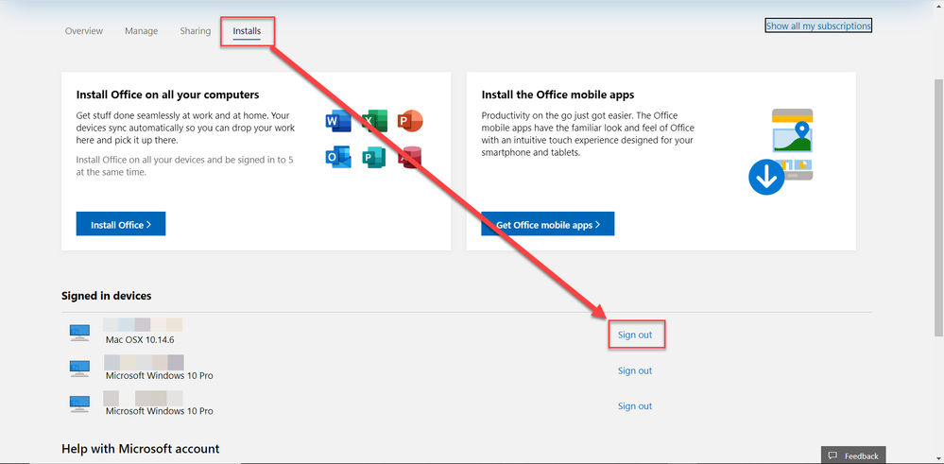This screenshot has height=464, width=944.
Task: Click the Install Office on all your computers heading
Action: (168, 95)
